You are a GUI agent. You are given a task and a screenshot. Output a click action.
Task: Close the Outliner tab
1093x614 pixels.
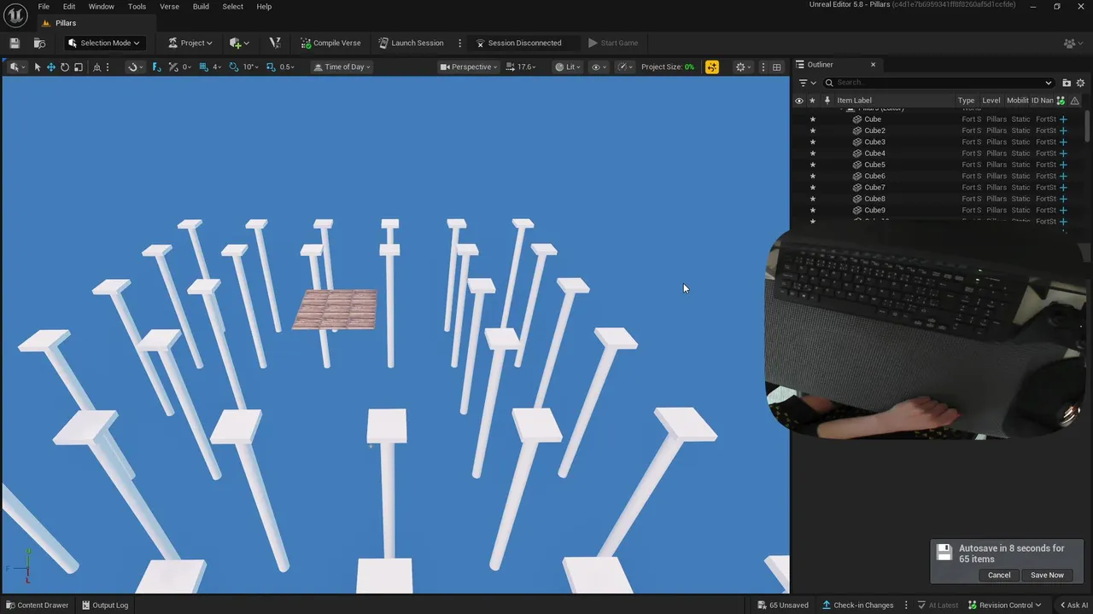pos(873,65)
